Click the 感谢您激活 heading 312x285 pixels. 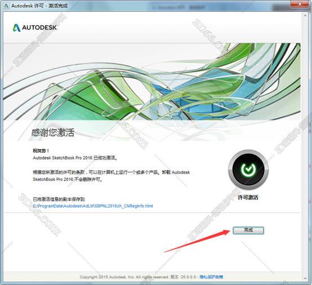(x=53, y=133)
